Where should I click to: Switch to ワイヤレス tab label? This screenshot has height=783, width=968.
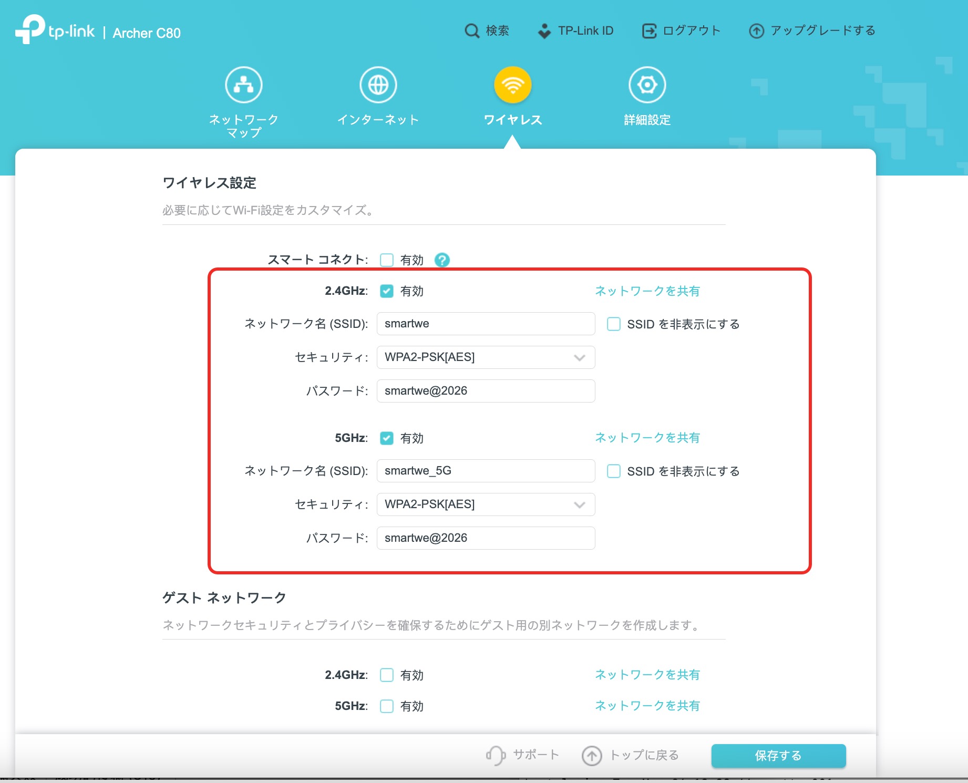pos(513,120)
